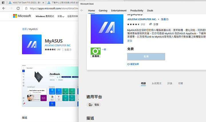Go forward in the Edge browser
Screen dimensions: 206x122
click(11, 8)
